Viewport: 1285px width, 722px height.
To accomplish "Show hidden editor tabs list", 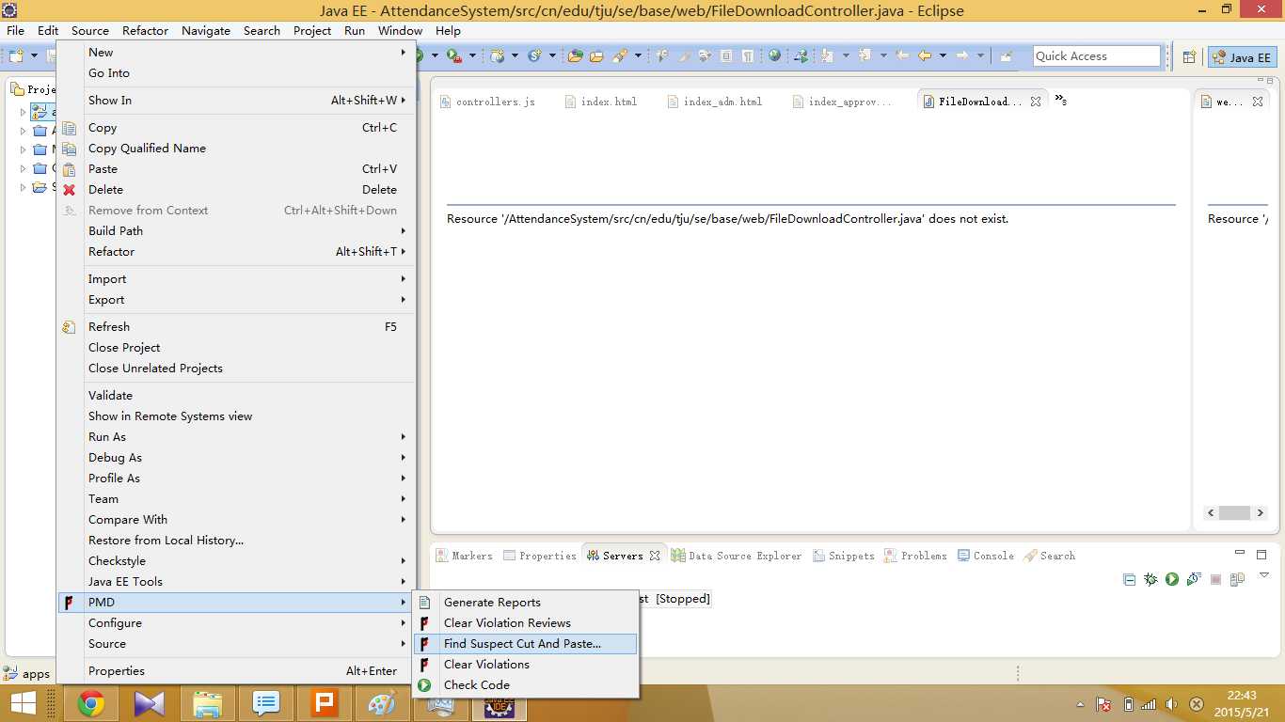I will click(x=1060, y=99).
